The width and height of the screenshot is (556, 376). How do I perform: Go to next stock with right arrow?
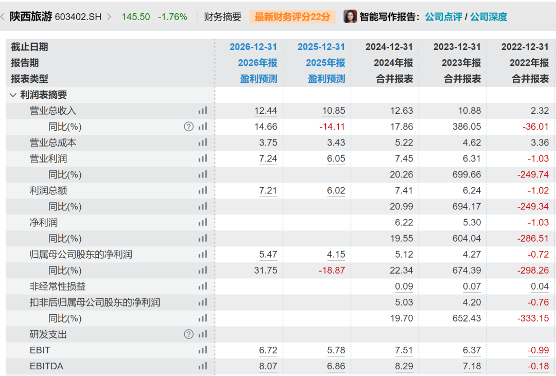(109, 16)
